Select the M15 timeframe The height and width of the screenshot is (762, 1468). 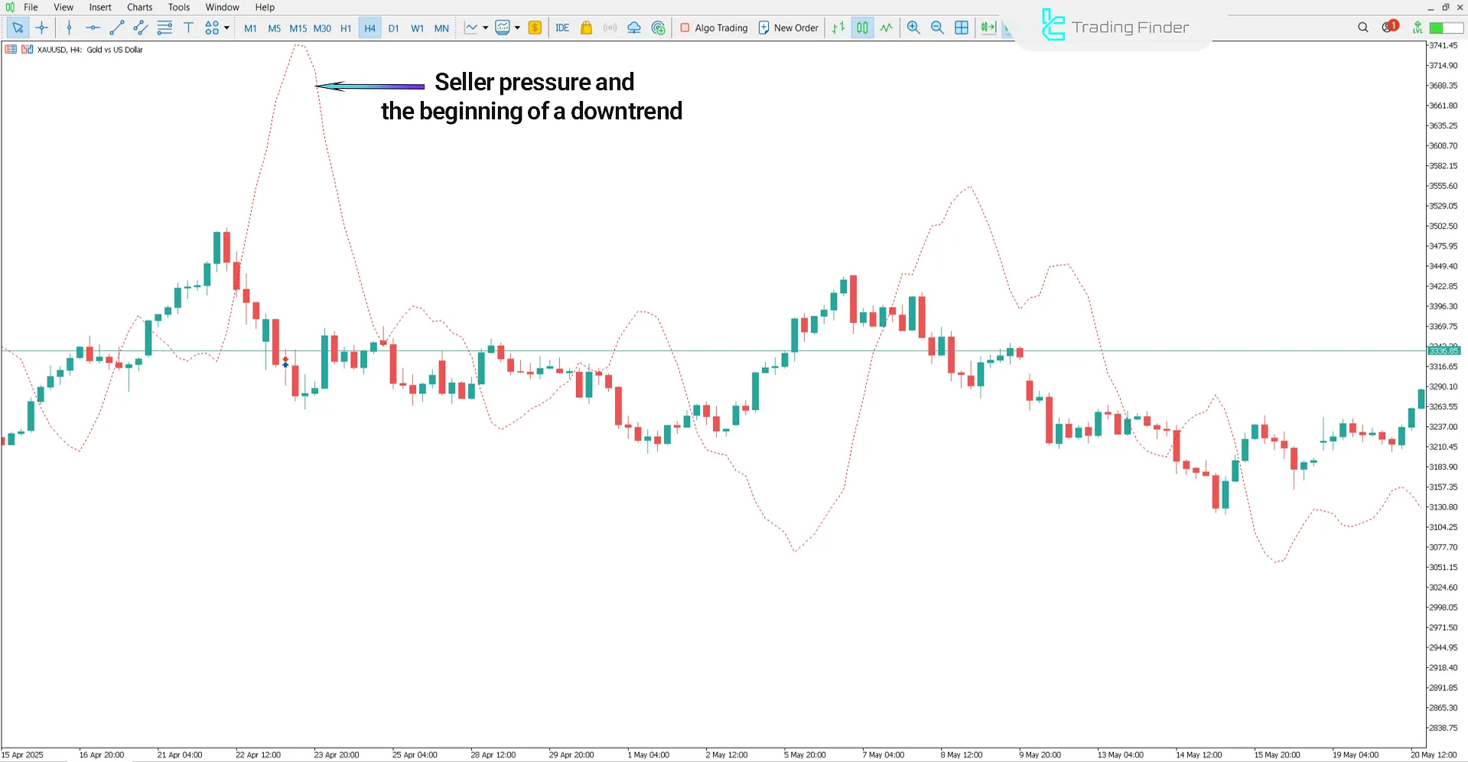pyautogui.click(x=298, y=28)
